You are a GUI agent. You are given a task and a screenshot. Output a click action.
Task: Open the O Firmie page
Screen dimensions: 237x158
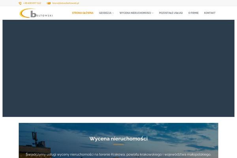(193, 13)
